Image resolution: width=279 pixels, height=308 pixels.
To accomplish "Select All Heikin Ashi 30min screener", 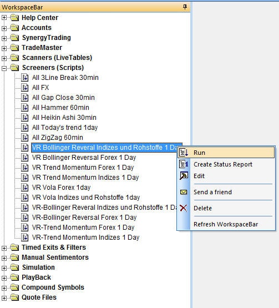I will (64, 118).
